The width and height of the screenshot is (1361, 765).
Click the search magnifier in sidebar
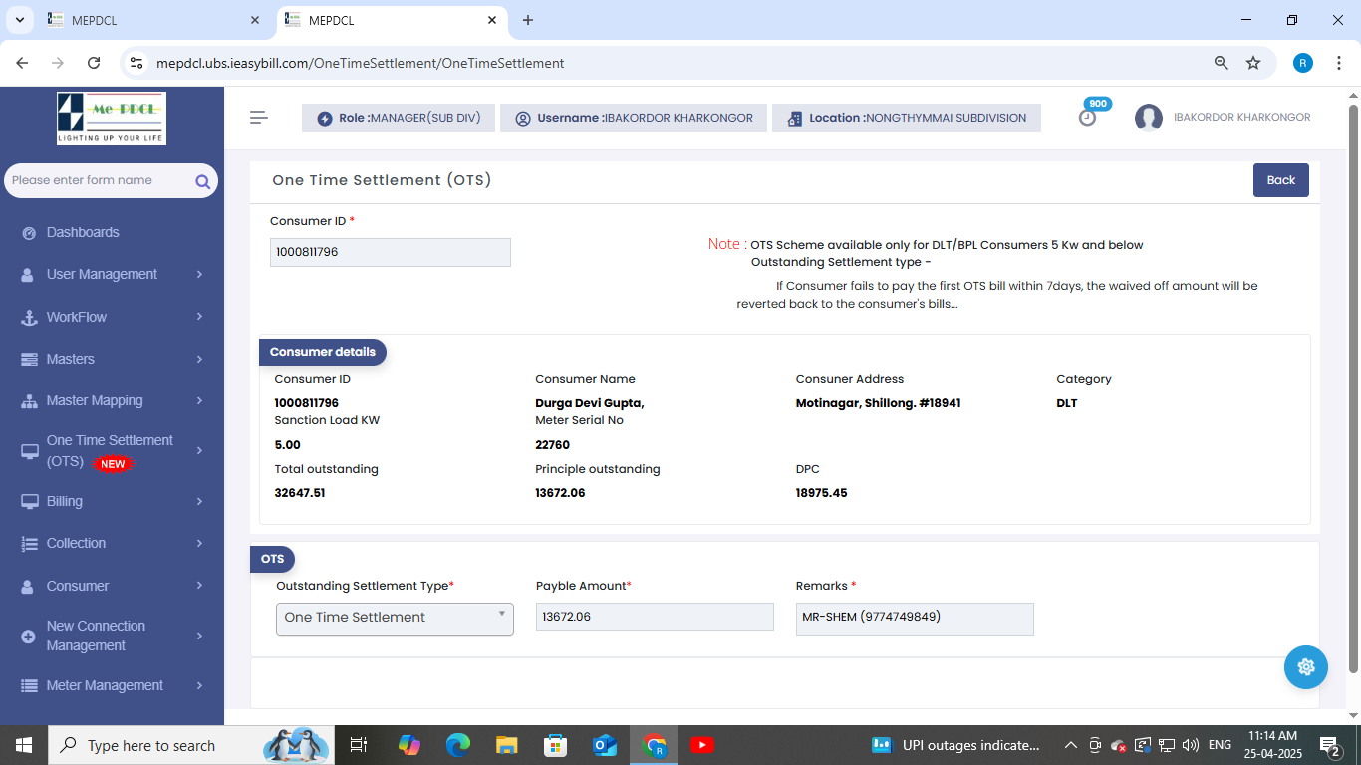202,181
